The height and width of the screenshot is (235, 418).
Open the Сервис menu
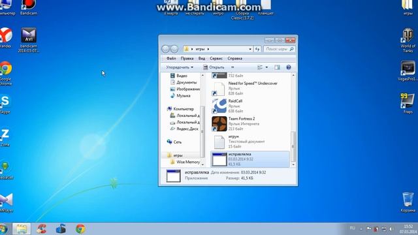216,58
